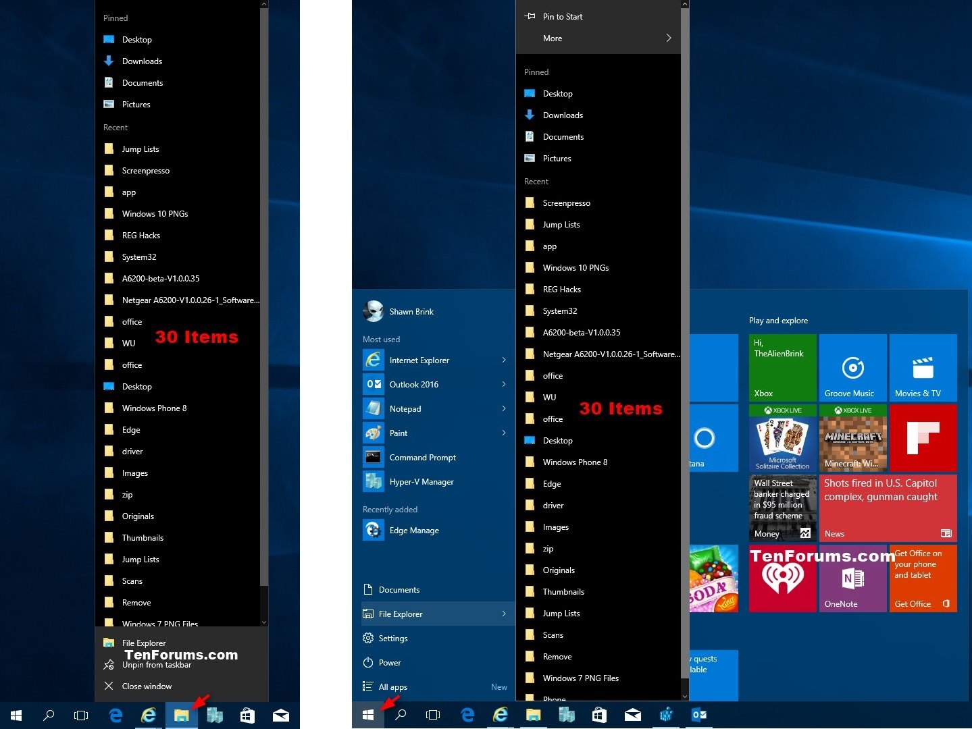The height and width of the screenshot is (729, 972).
Task: Open Xbox tile
Action: (783, 368)
